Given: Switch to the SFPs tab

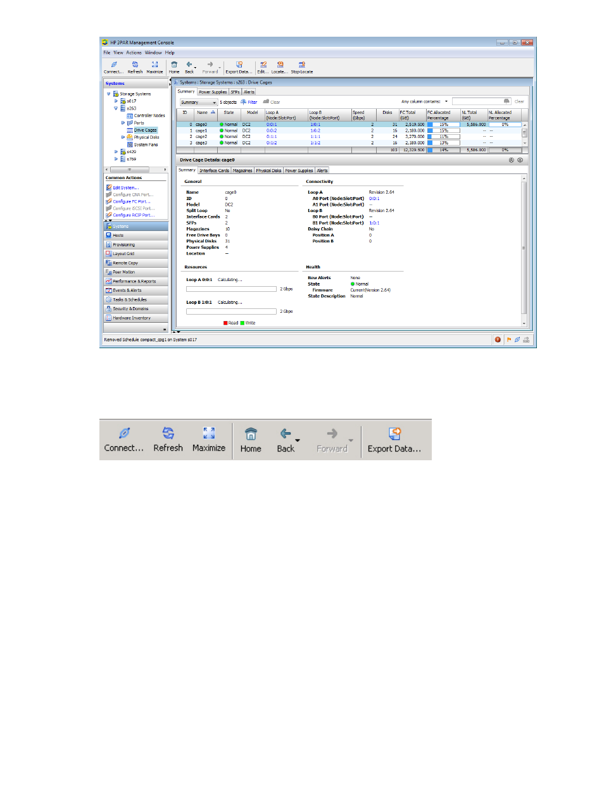Looking at the screenshot, I should click(x=235, y=92).
